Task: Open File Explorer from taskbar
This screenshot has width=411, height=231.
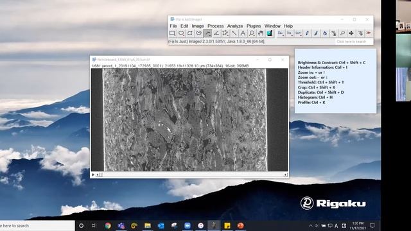Action: [x=148, y=225]
